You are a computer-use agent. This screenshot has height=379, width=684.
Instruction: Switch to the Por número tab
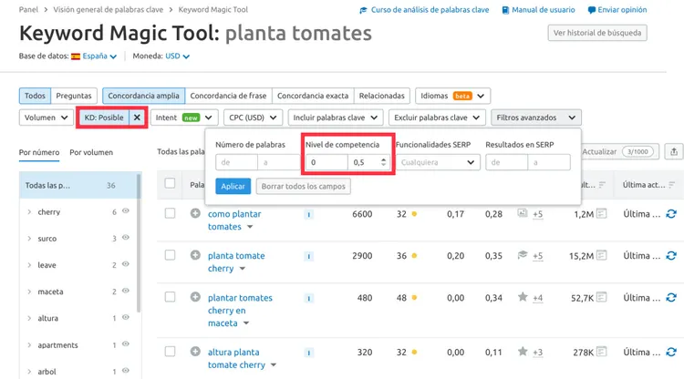[39, 152]
